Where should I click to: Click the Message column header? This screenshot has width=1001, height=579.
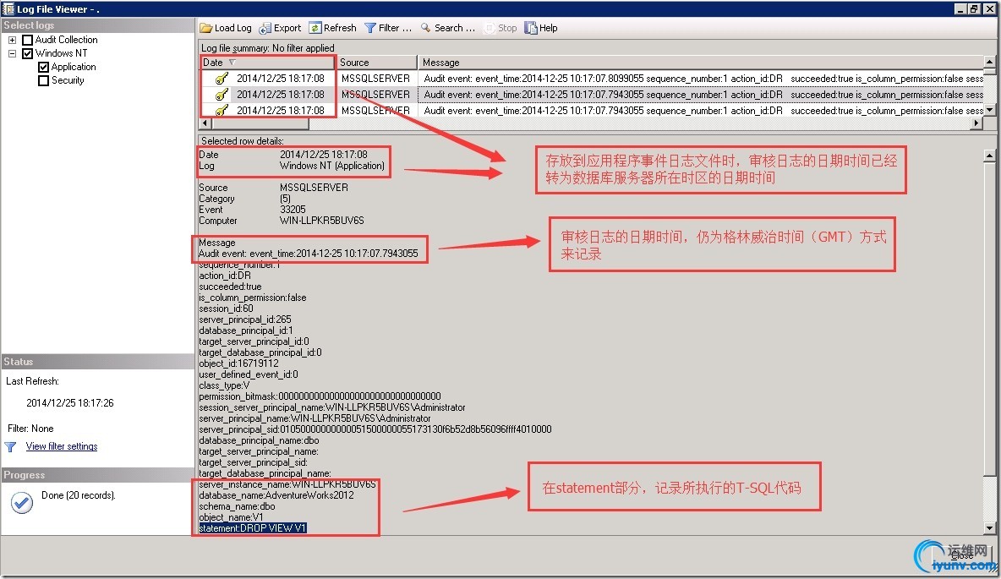(700, 63)
